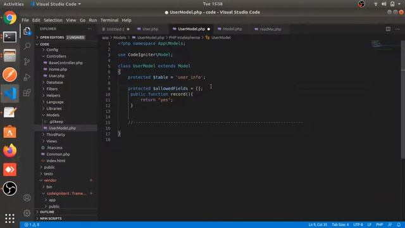Expand the Config folder
Viewport: 405px width, 228px height.
52,49
